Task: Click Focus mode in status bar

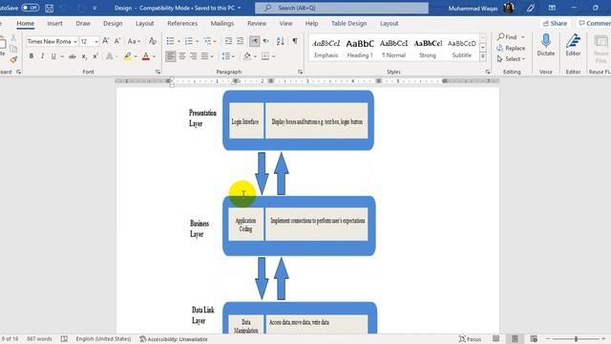Action: point(470,339)
